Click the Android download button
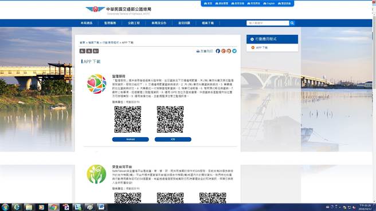Screen dimensions: 376x211 coord(131,139)
